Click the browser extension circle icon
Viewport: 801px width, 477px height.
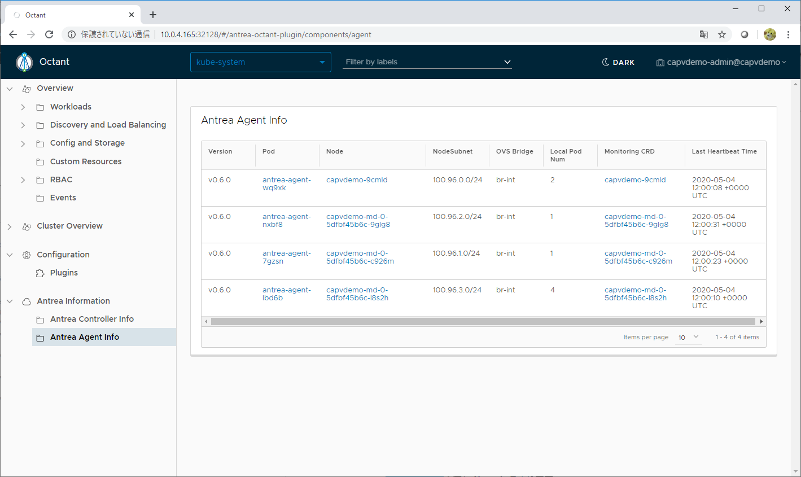745,34
